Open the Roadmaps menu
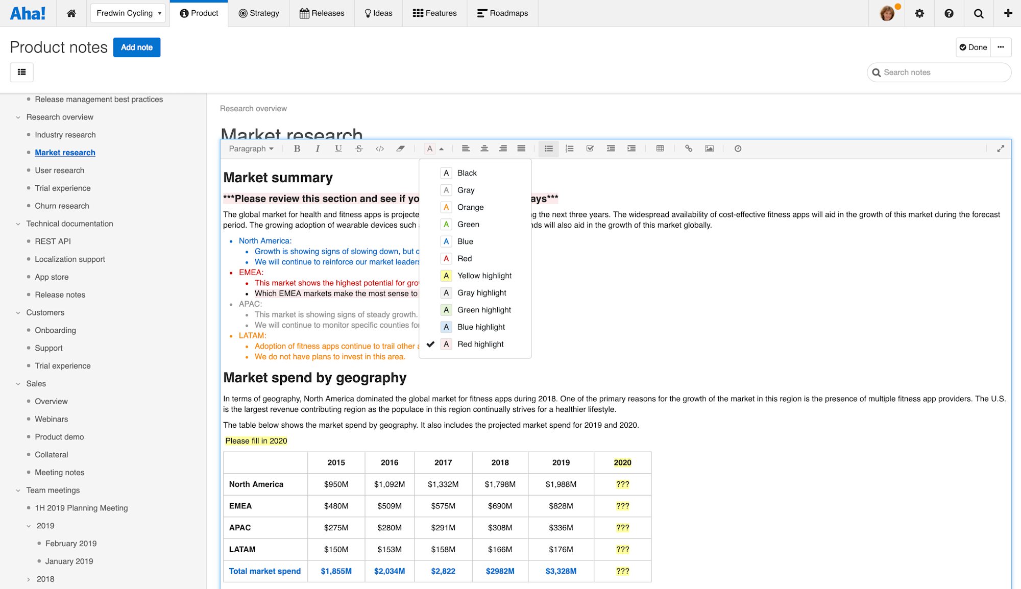This screenshot has height=589, width=1021. click(502, 13)
